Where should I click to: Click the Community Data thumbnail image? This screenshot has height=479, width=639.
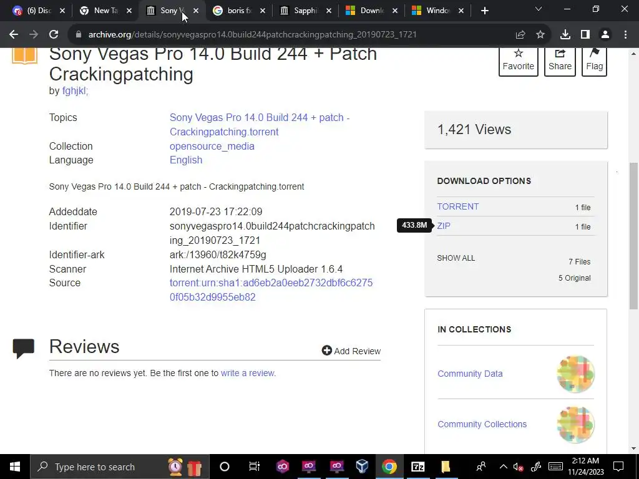pyautogui.click(x=575, y=374)
